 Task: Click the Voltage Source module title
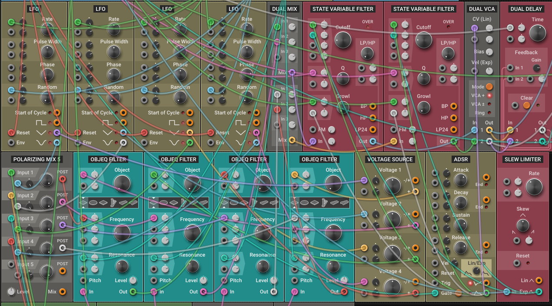pos(390,159)
